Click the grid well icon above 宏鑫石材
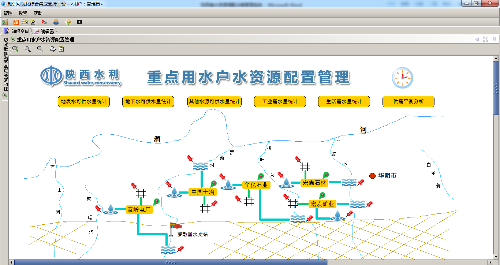Image resolution: width=500 pixels, height=265 pixels. click(305, 167)
